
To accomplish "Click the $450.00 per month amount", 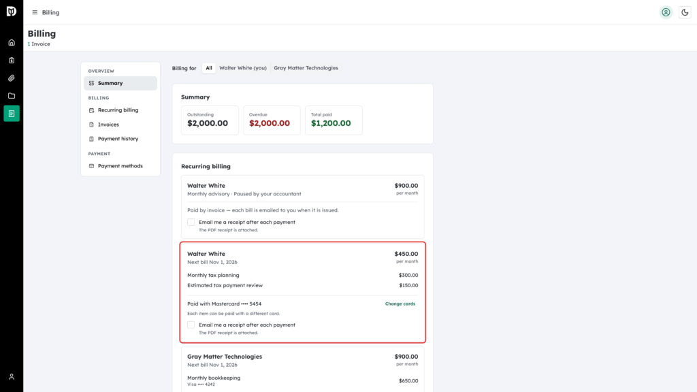I will (x=406, y=257).
